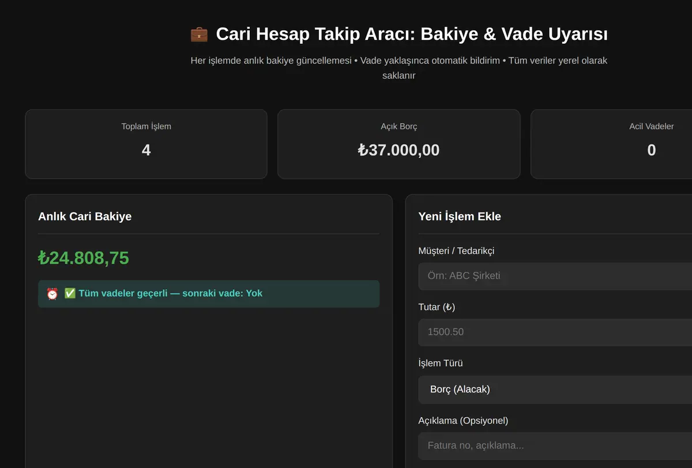Click the İşlem Türü field label
The height and width of the screenshot is (468, 692).
(x=441, y=363)
